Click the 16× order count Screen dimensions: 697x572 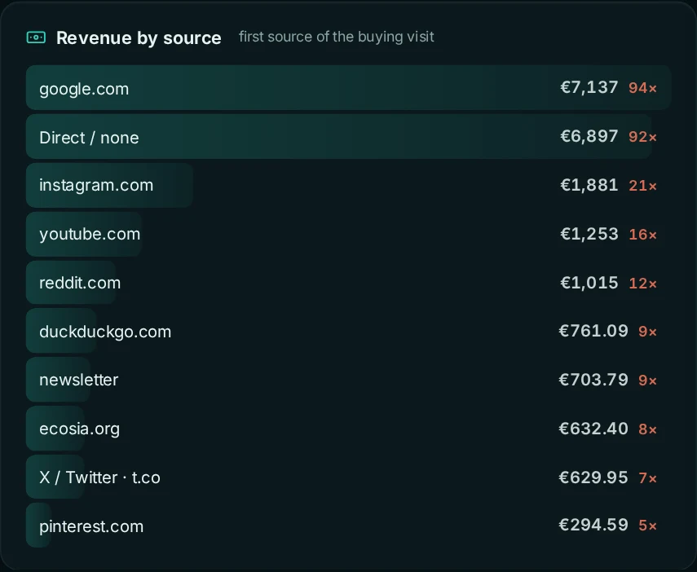(642, 235)
